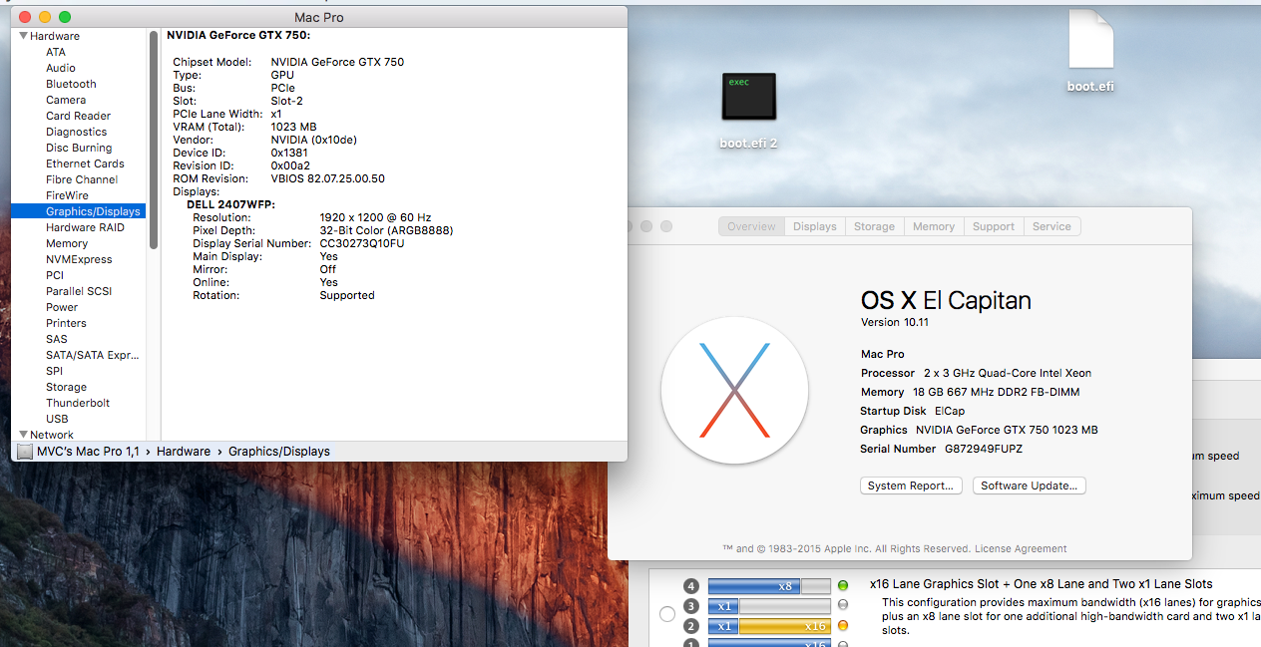Screen dimensions: 1261x647
Task: Click orange status light for slot 2
Action: tap(843, 626)
